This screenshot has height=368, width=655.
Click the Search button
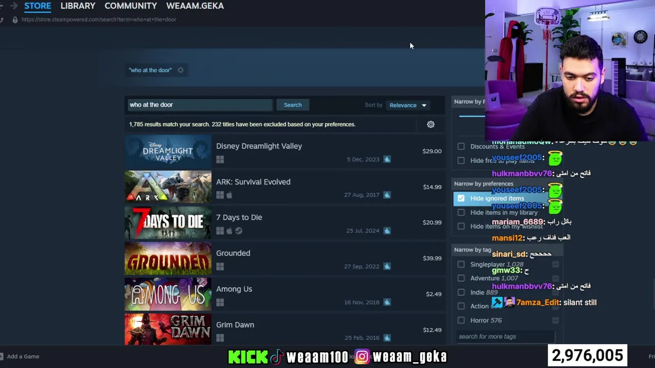click(x=293, y=105)
